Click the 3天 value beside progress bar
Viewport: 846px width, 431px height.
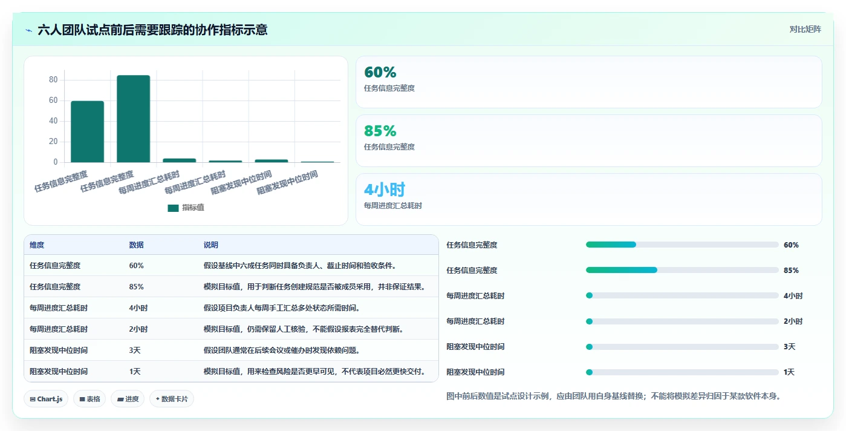coord(789,347)
